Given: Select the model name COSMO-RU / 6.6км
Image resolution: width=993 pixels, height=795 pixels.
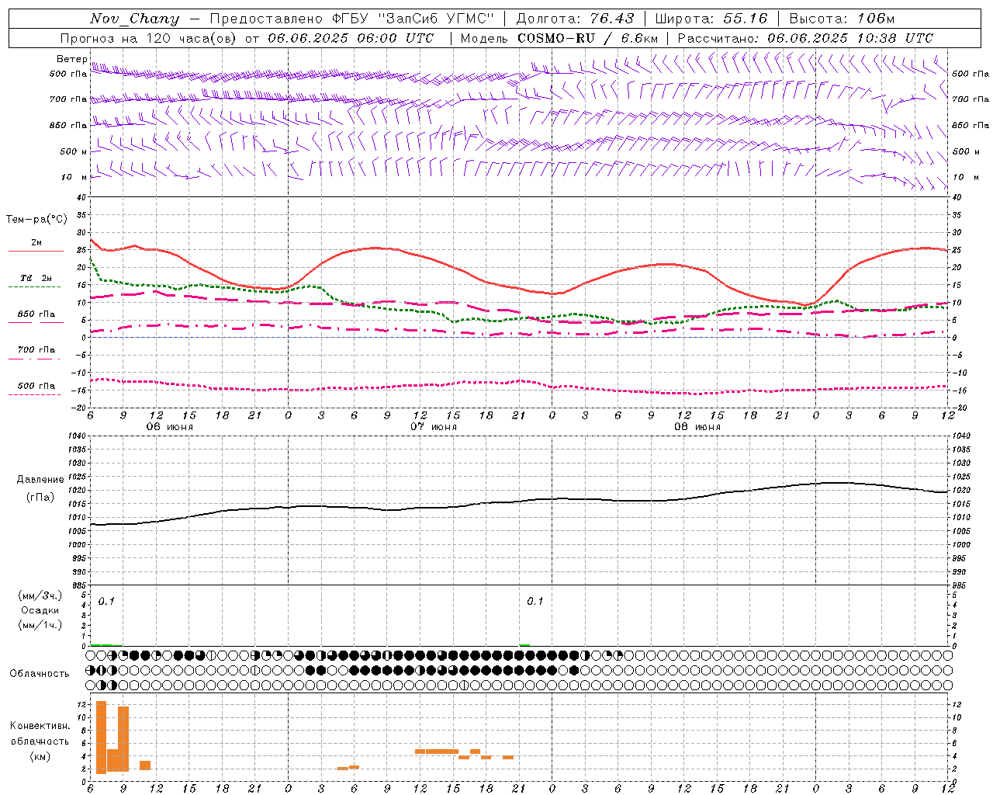Looking at the screenshot, I should [587, 38].
